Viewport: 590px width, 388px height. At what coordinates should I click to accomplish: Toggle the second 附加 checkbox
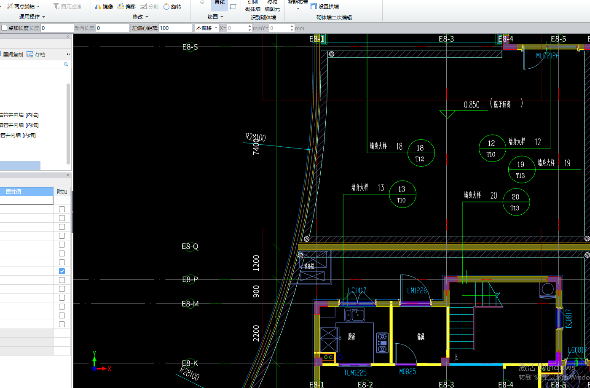[x=62, y=218]
